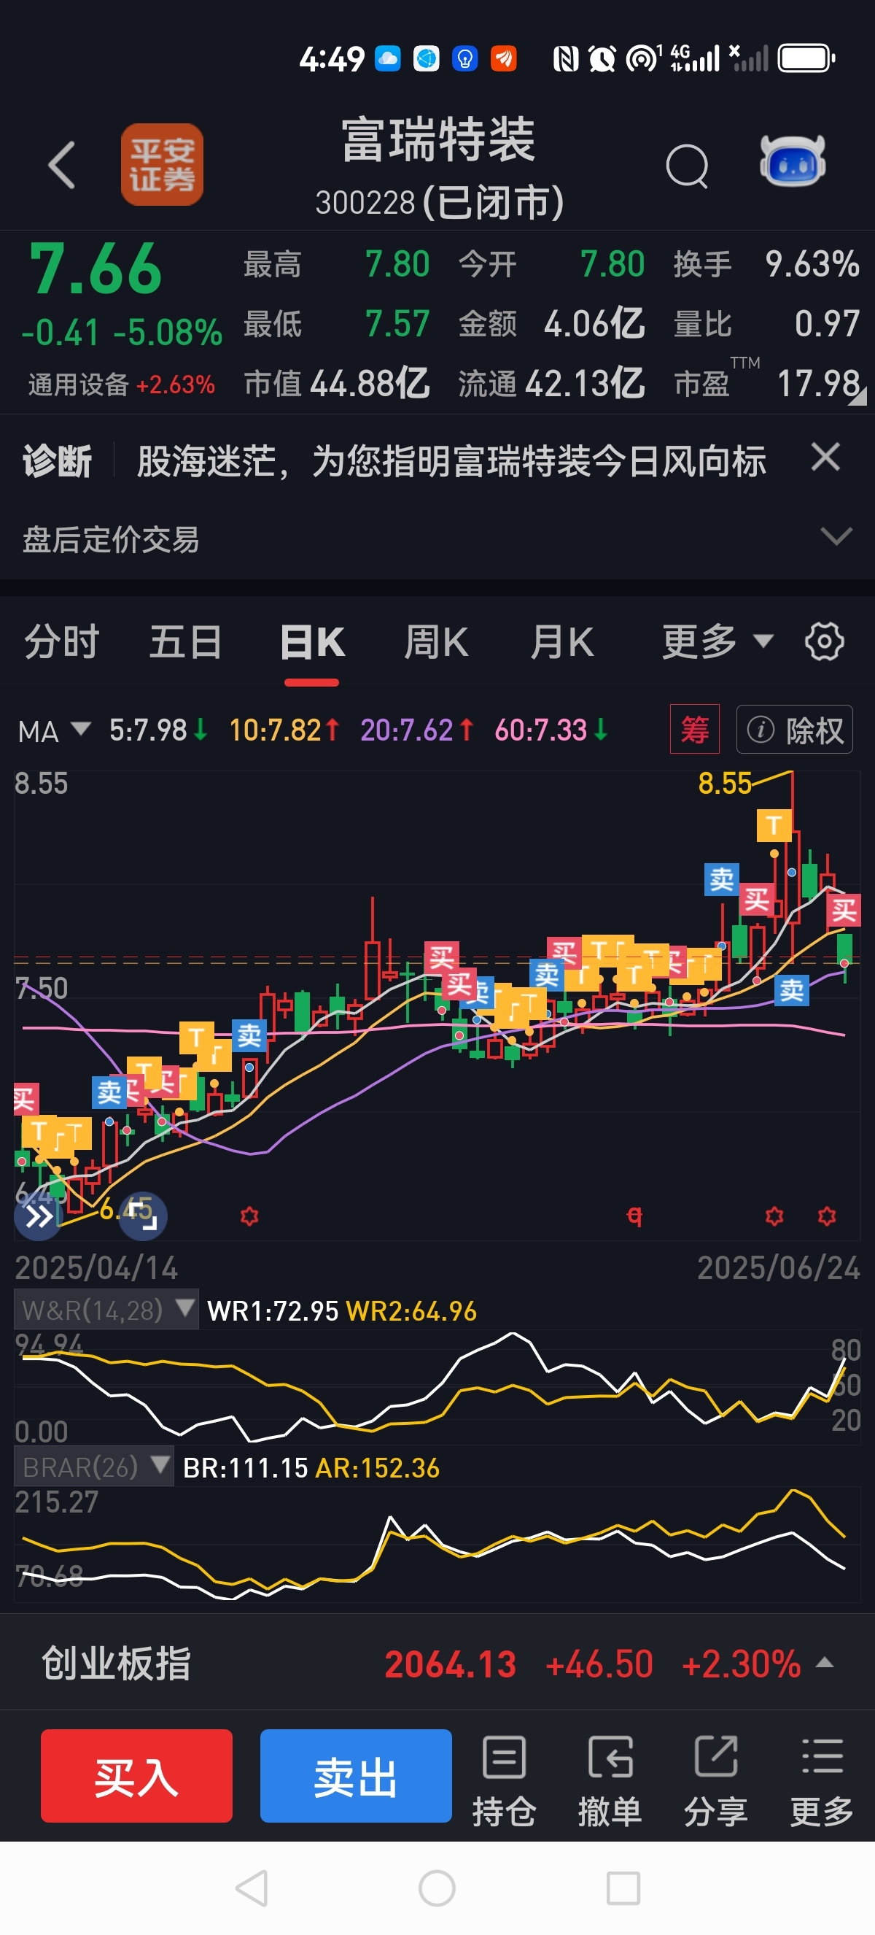Tap the red 买入 button
The width and height of the screenshot is (875, 1935).
136,1776
